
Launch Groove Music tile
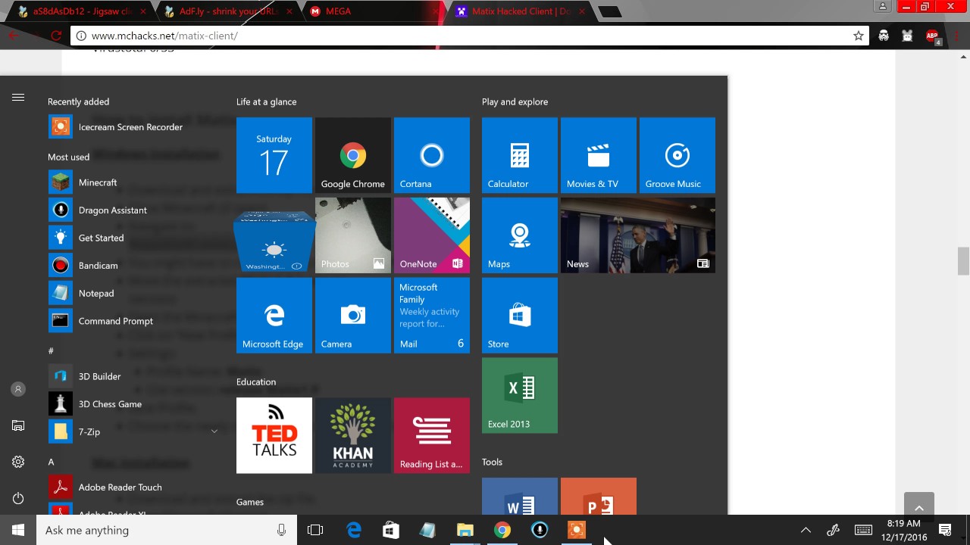(677, 155)
